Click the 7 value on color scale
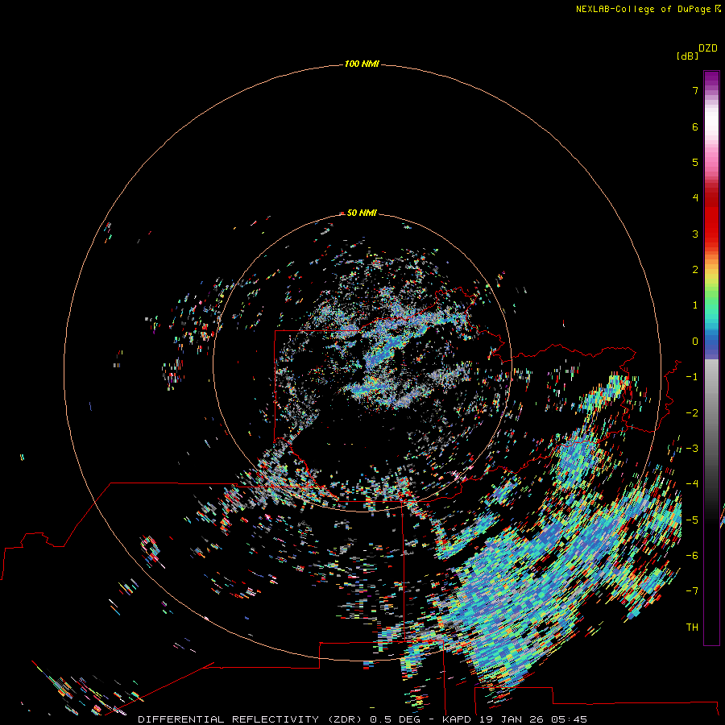The height and width of the screenshot is (725, 725). coord(695,90)
